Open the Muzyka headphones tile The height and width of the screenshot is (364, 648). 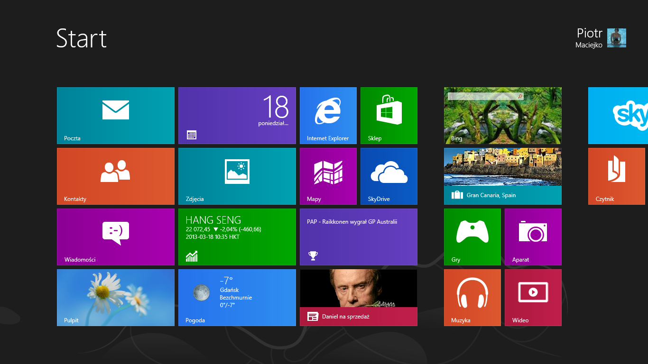click(472, 298)
